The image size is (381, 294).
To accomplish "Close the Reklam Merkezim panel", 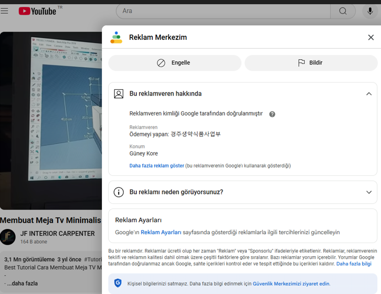I will point(371,37).
